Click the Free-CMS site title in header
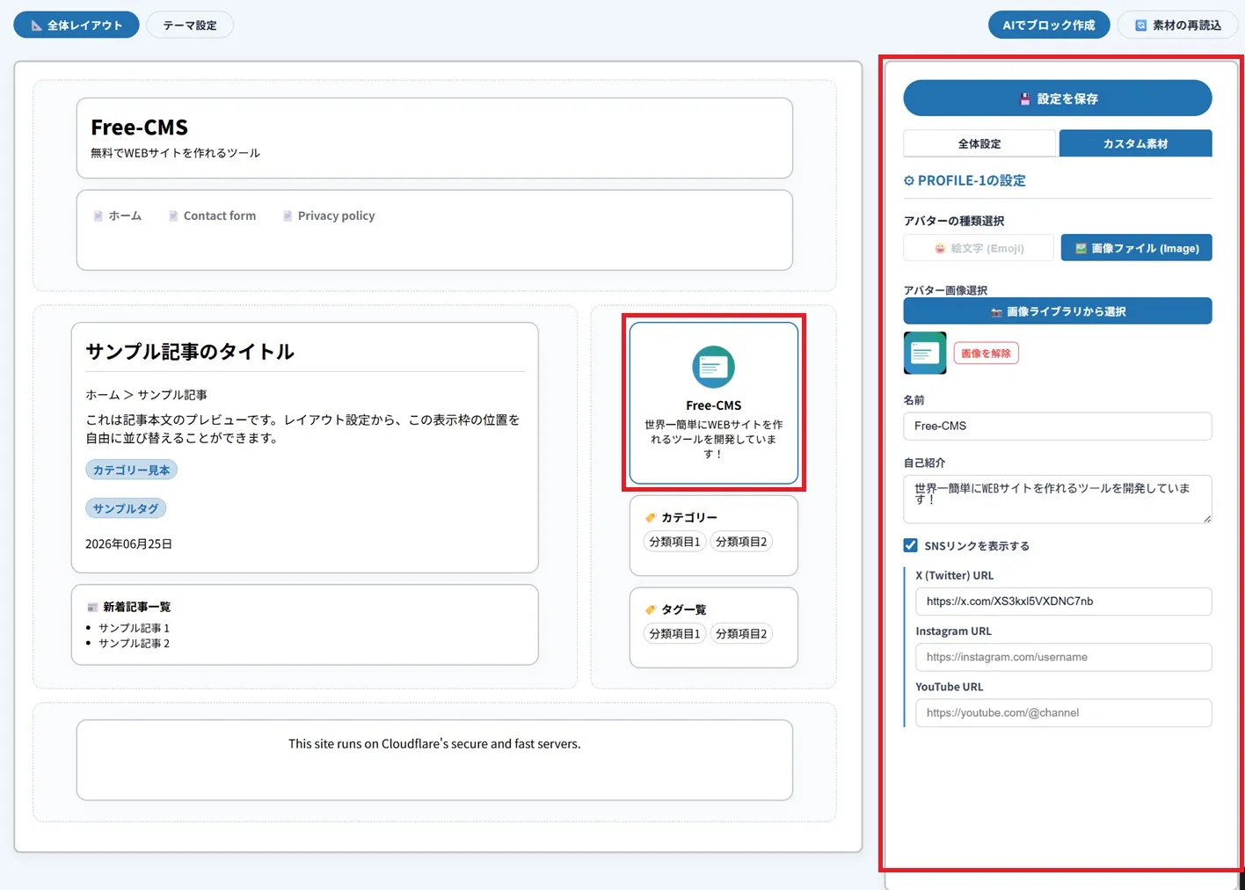1245x890 pixels. point(139,128)
